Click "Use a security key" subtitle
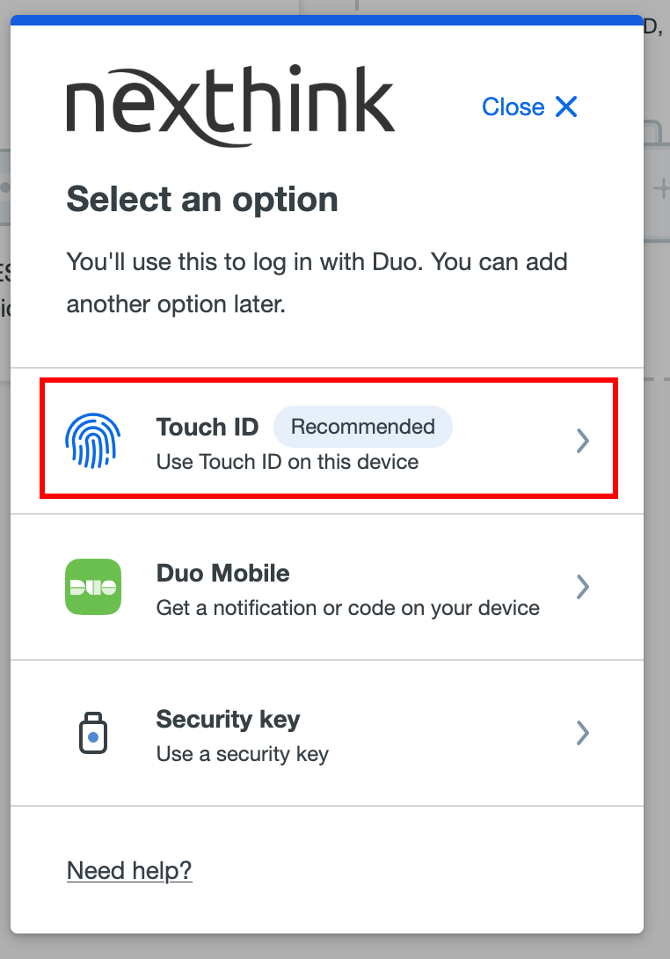The height and width of the screenshot is (959, 670). point(242,754)
